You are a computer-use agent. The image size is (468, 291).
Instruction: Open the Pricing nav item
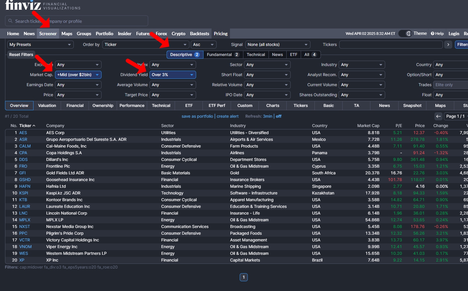pos(221,34)
